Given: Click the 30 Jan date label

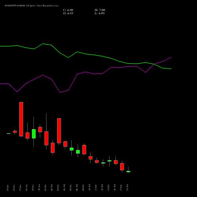Looking at the screenshot, I should (x=39, y=188).
